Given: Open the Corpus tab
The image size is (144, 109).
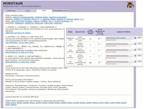Looking at the screenshot, I should click(28, 11).
